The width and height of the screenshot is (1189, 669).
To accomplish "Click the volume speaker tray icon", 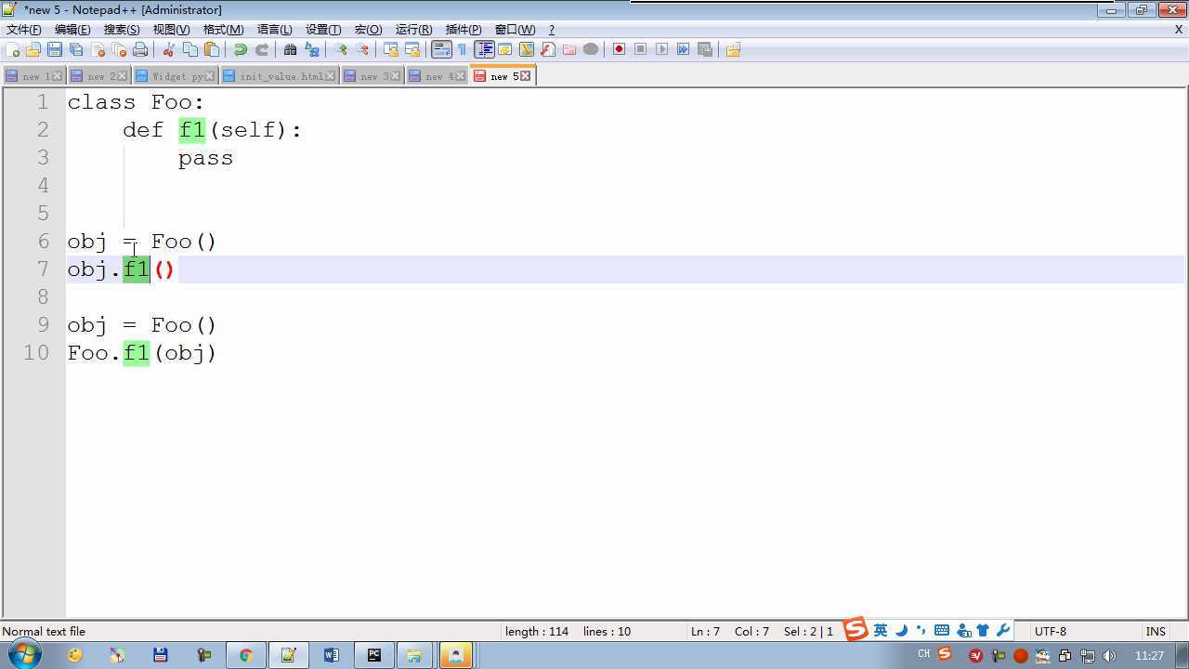I will tap(1109, 656).
